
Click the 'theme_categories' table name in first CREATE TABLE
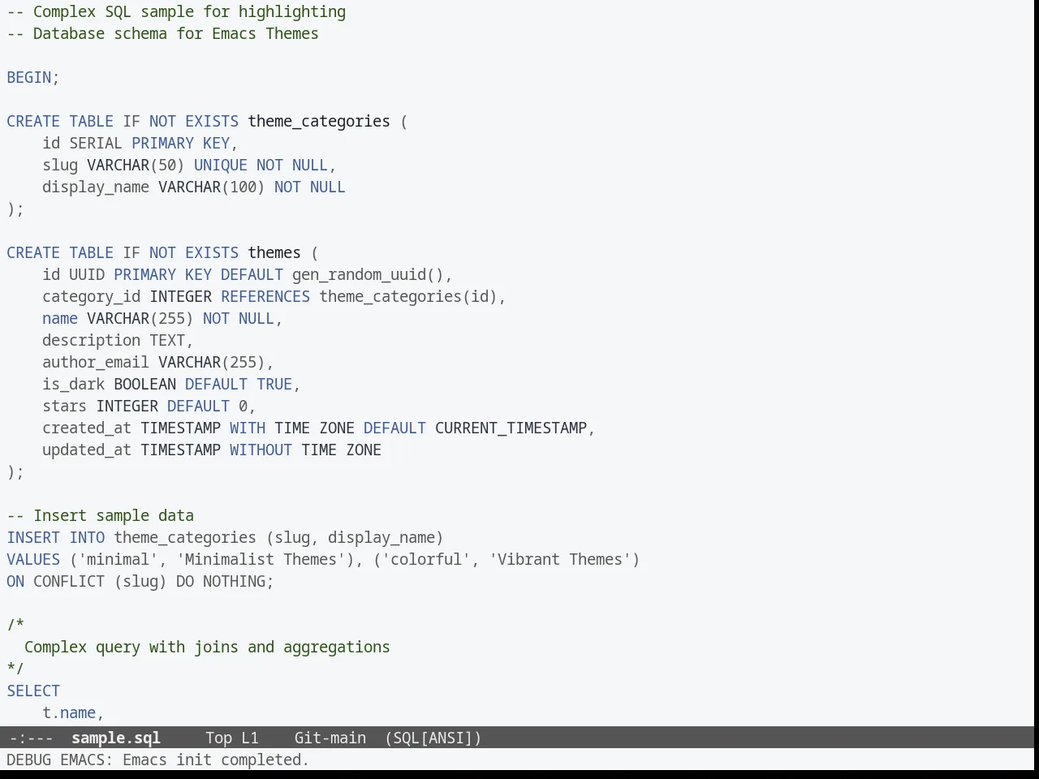tap(319, 121)
